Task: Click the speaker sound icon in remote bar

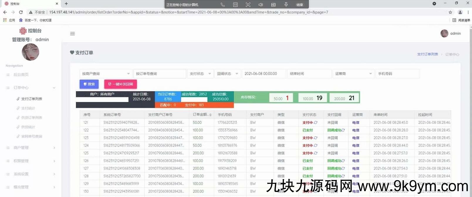Action: click(260, 4)
